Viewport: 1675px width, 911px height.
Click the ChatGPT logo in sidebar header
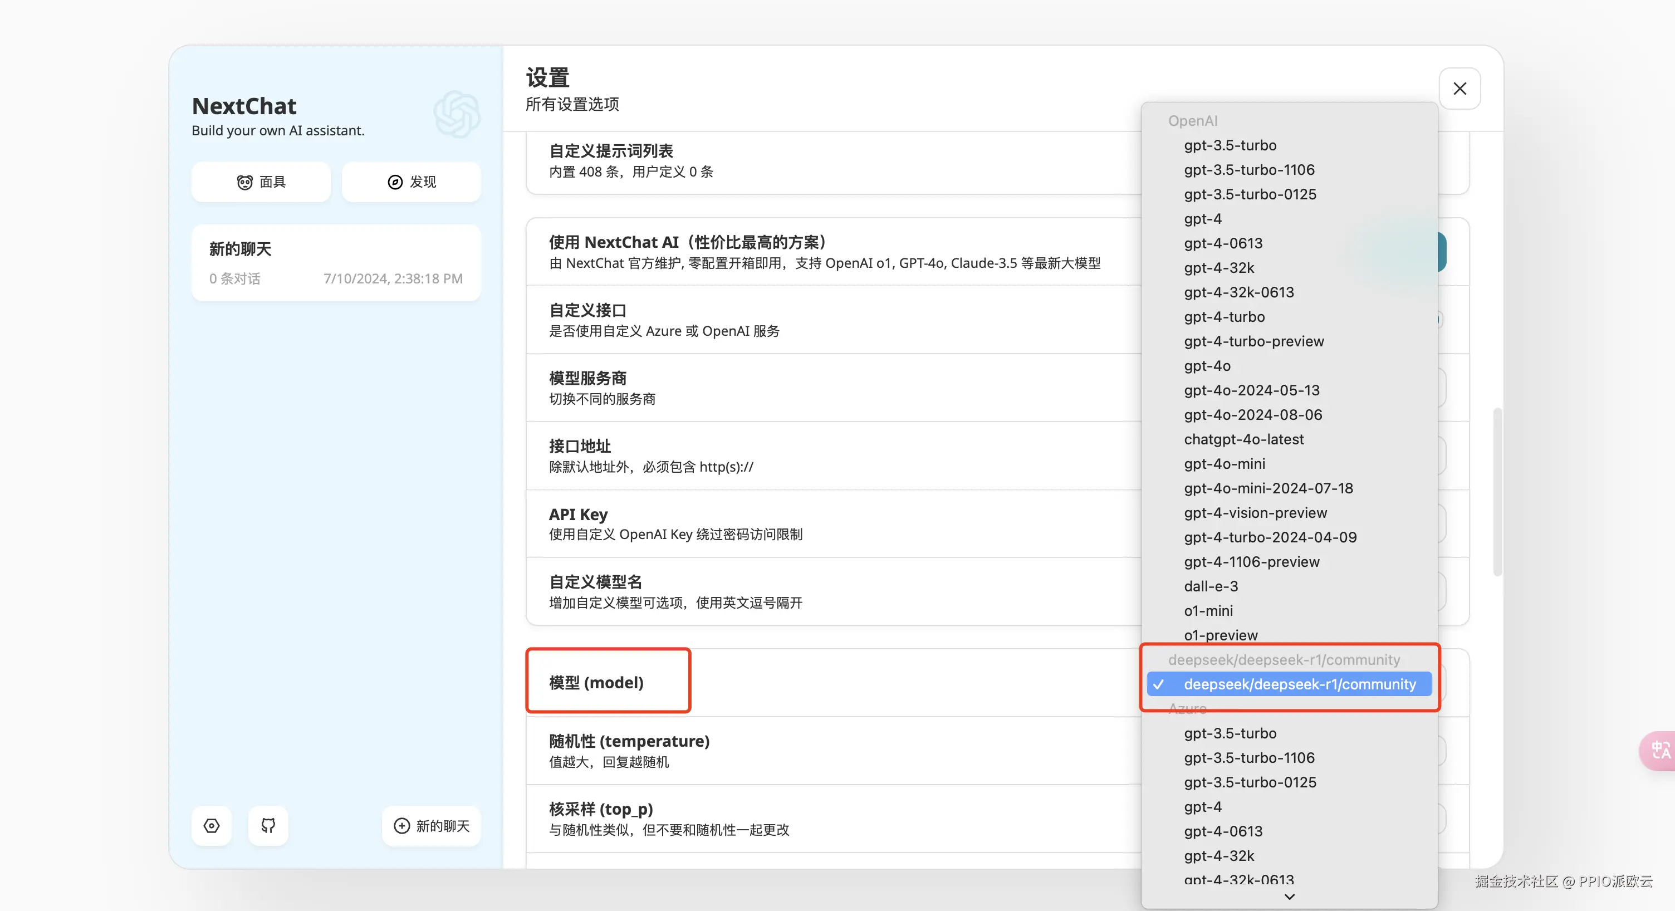point(457,115)
